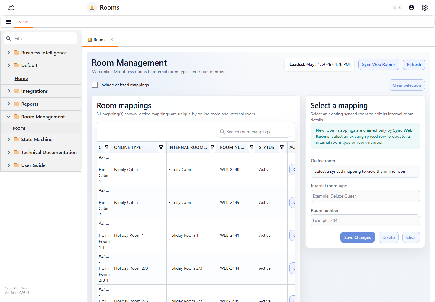Click the Refresh button
435x302 pixels.
414,64
